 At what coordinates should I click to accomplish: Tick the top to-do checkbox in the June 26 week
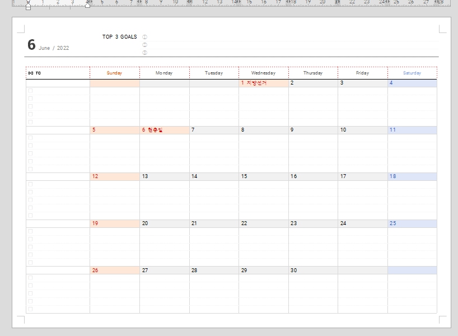[30, 278]
